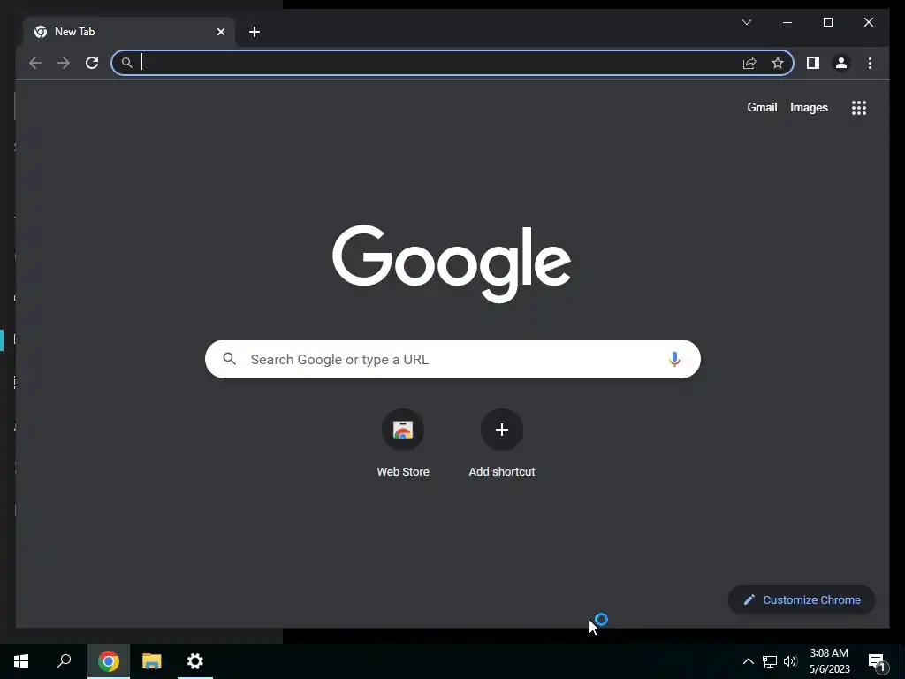Open Windows taskbar search
The width and height of the screenshot is (905, 679).
point(64,661)
